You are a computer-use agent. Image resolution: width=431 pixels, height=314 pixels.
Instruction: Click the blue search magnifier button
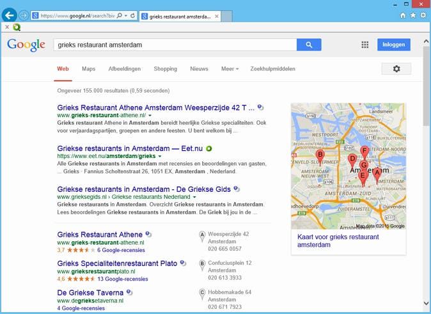pos(309,45)
